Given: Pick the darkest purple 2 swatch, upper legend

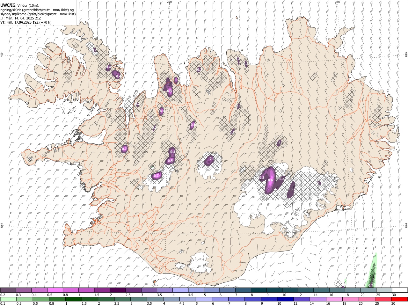Looking at the screenshot, I should tap(117, 290).
